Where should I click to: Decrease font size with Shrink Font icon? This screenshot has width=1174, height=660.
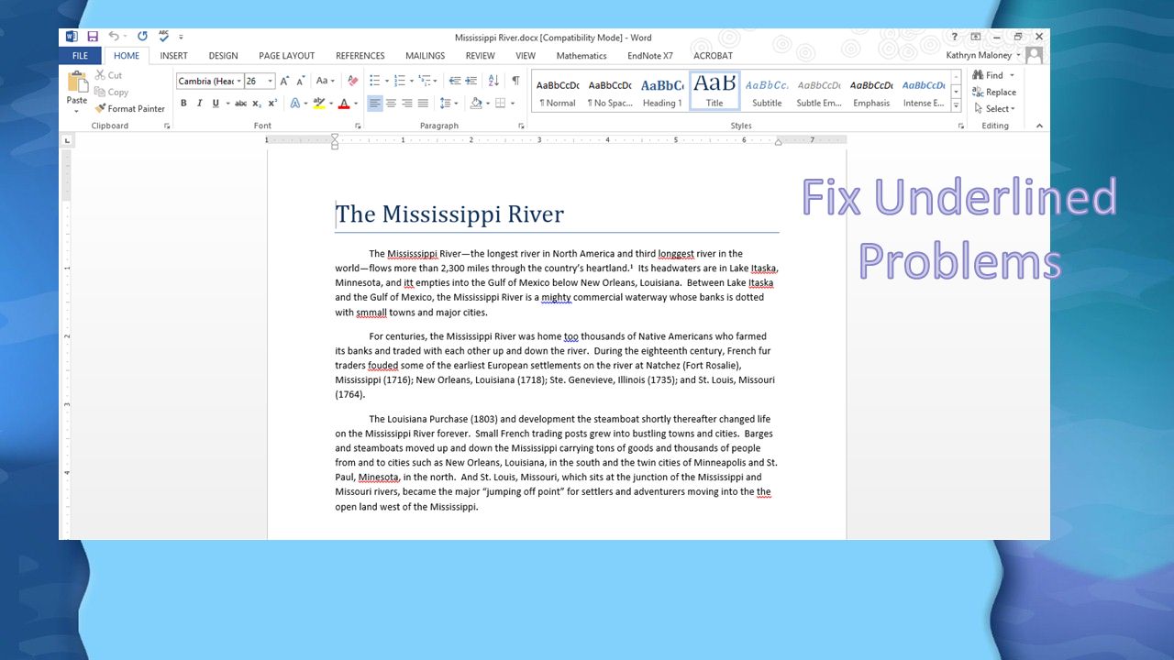coord(300,81)
